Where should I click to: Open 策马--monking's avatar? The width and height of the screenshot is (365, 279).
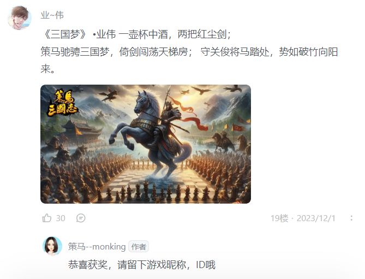52,246
